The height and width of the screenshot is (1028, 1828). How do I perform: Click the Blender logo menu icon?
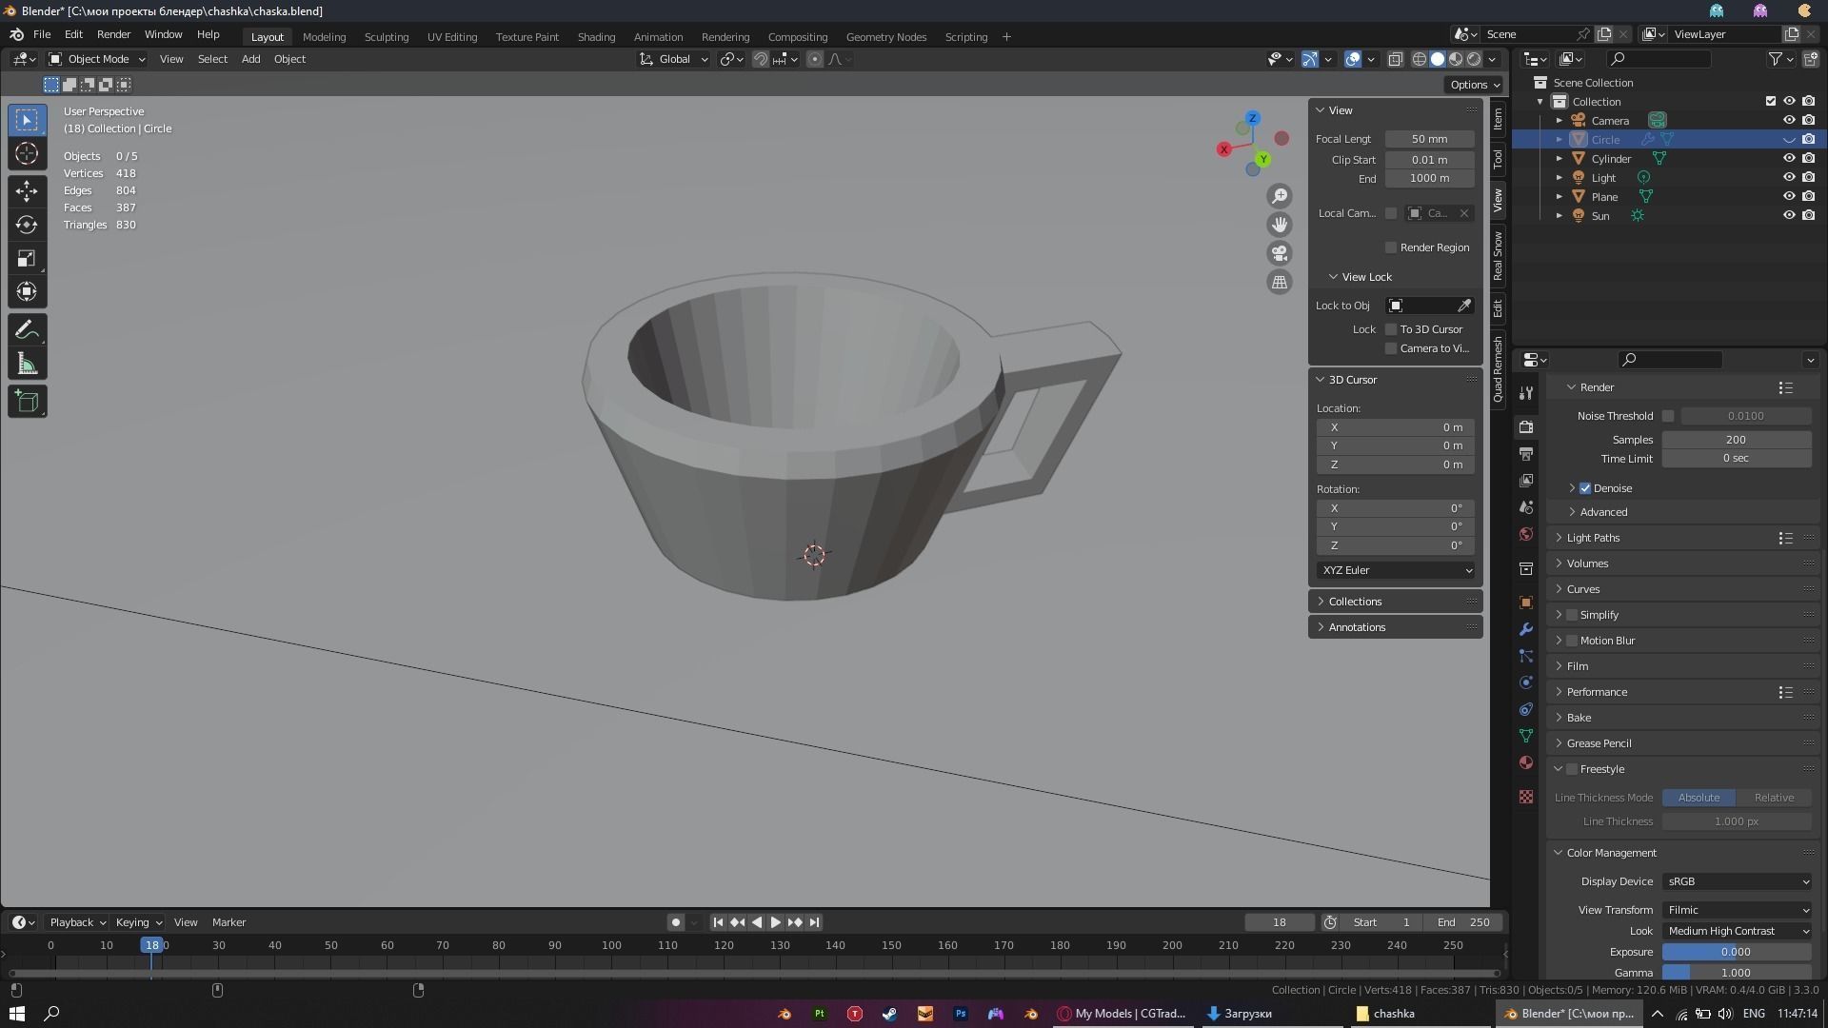pyautogui.click(x=16, y=34)
